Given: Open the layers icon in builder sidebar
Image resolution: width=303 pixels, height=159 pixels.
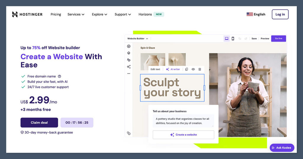Looking at the screenshot, I should pos(129,53).
